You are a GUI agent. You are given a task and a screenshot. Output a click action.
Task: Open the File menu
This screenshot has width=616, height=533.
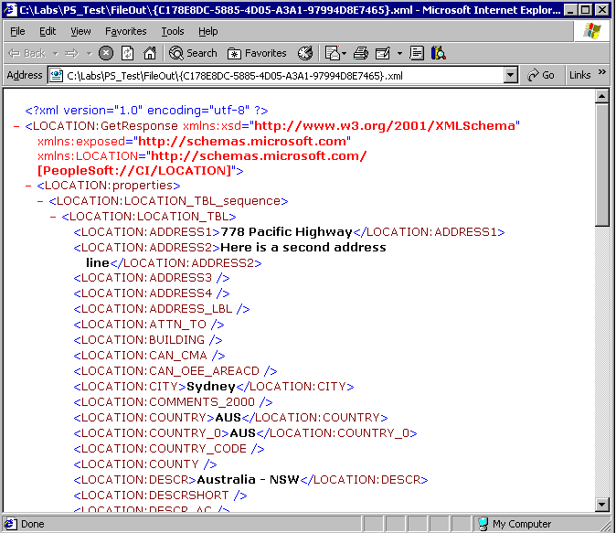click(17, 31)
